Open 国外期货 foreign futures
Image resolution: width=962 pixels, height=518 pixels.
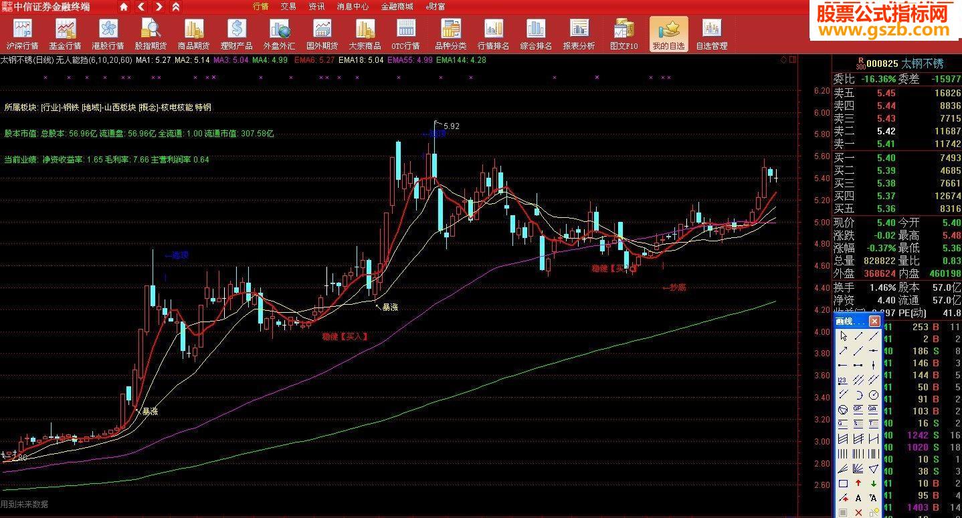tap(322, 35)
